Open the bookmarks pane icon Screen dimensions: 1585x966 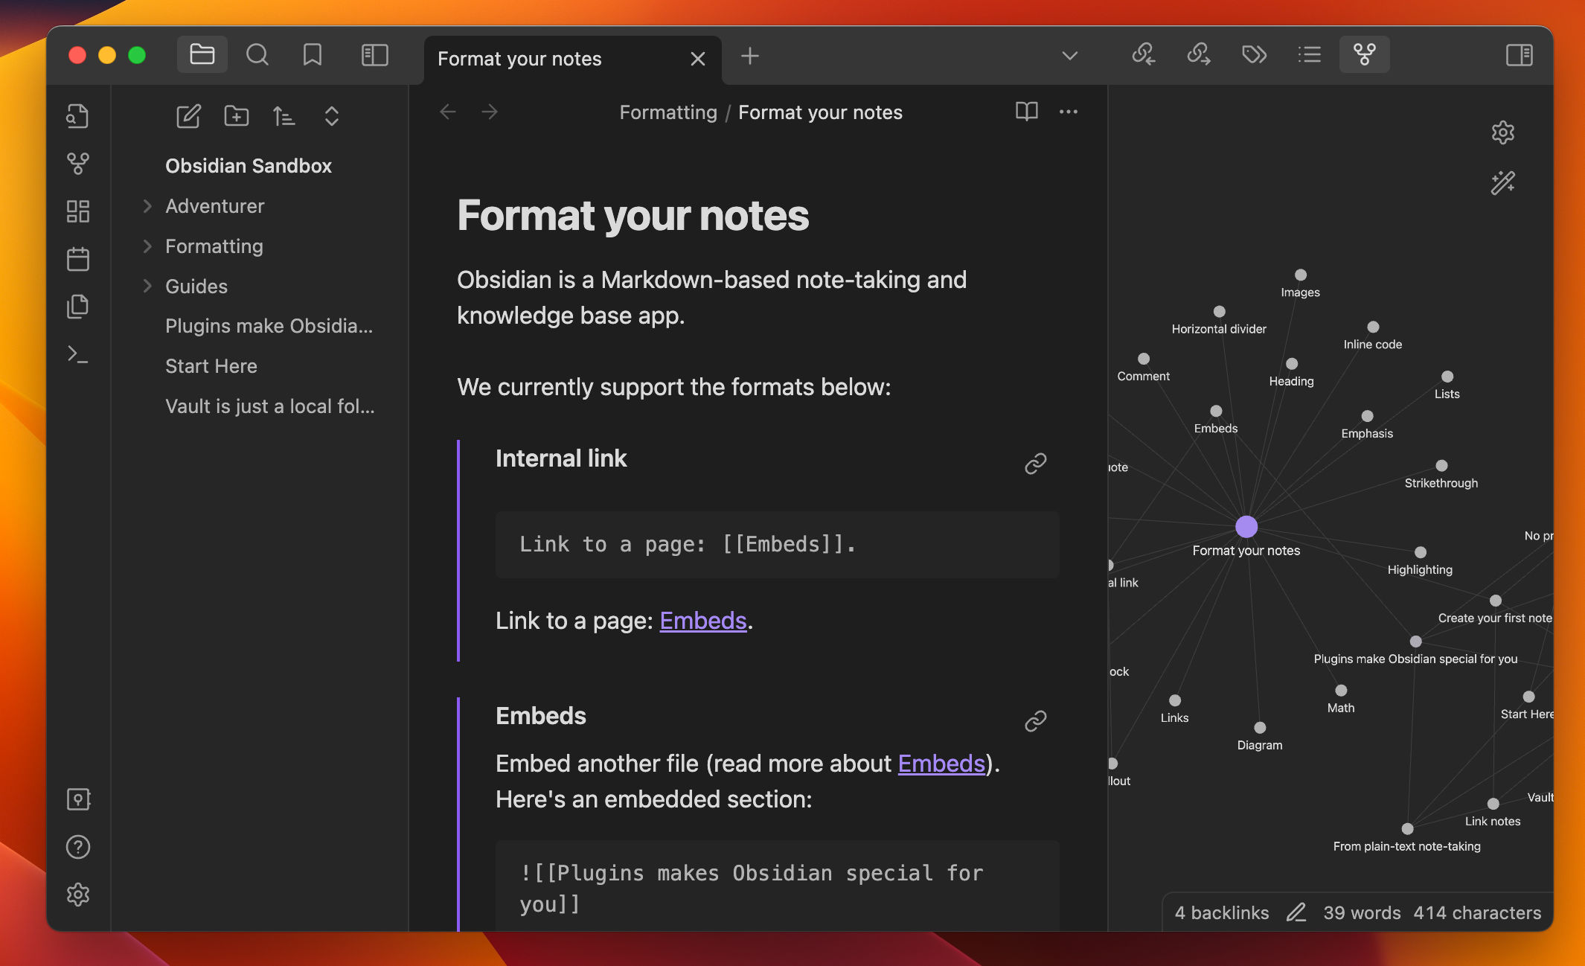click(313, 55)
